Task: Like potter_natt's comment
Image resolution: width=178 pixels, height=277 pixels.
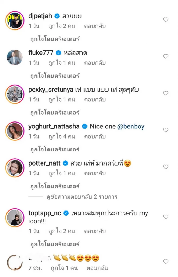Action: click(166, 167)
